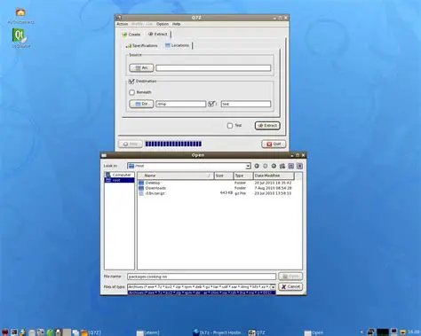Click the Q7Z window menu icon in titlebar
The width and height of the screenshot is (421, 336).
click(x=118, y=18)
